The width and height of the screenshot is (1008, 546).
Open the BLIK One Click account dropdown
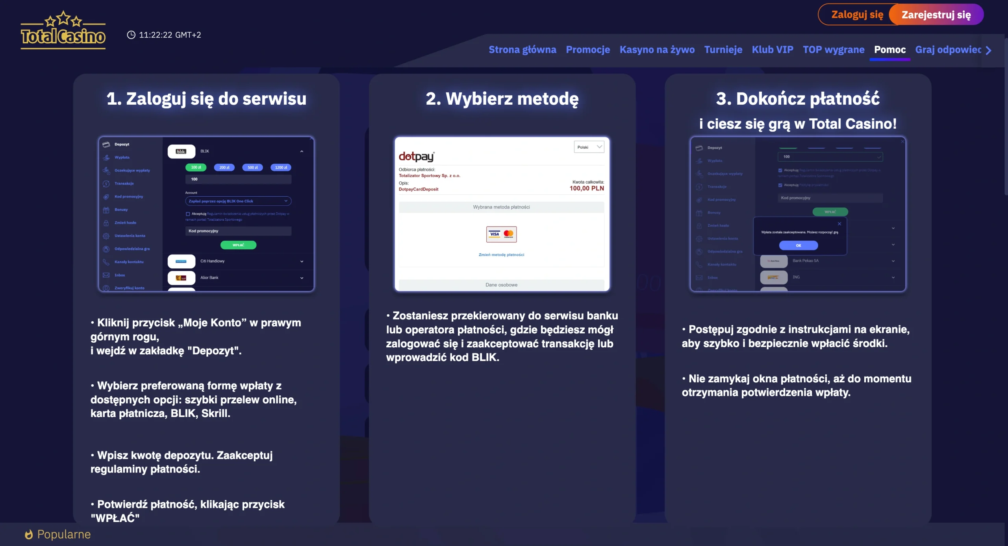[x=238, y=201]
